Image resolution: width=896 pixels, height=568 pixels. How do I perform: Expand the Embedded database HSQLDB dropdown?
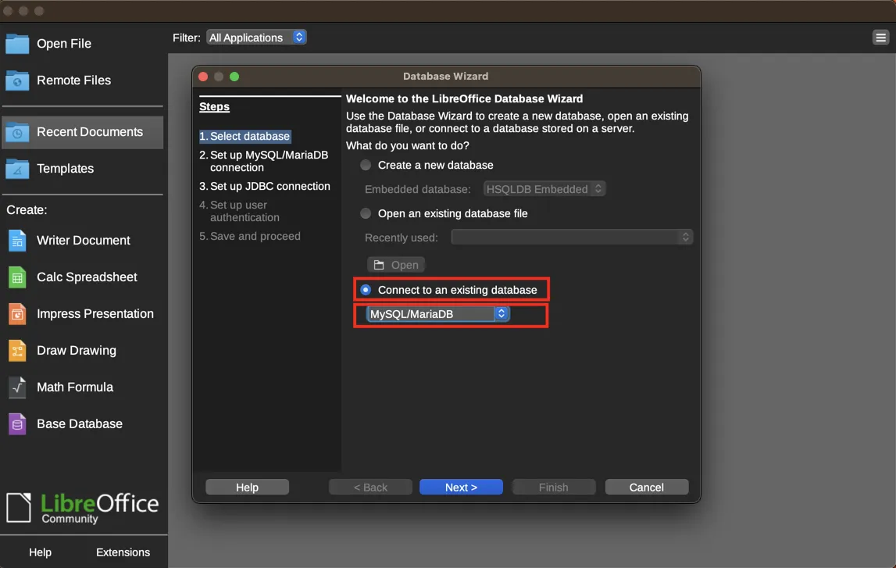(544, 189)
